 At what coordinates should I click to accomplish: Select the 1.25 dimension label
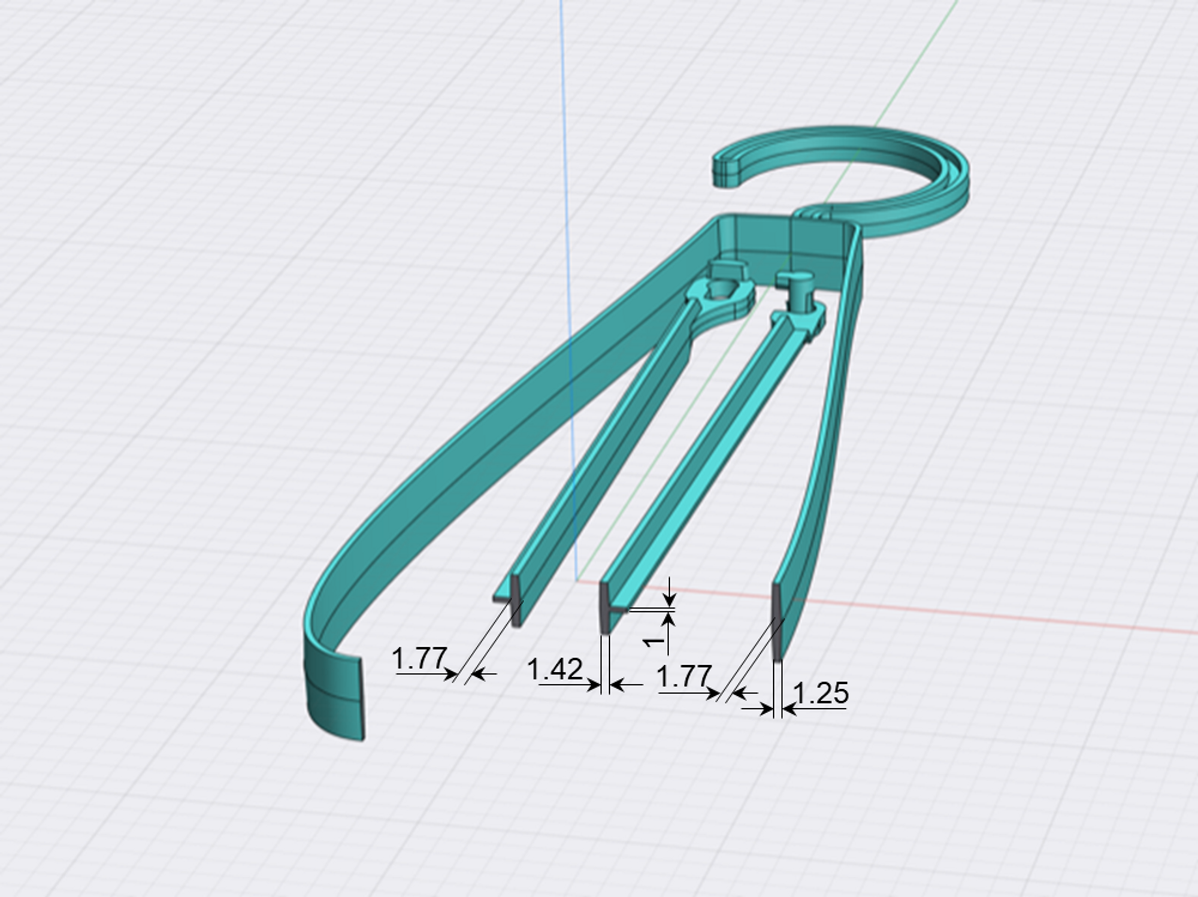(x=821, y=693)
